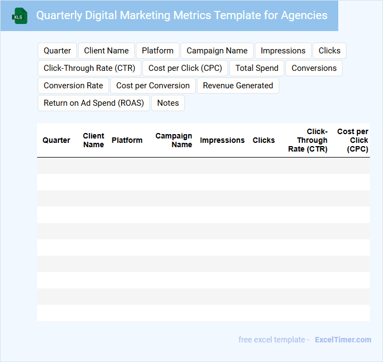Click Return on Ad Spend (ROAS) tag

pos(93,103)
